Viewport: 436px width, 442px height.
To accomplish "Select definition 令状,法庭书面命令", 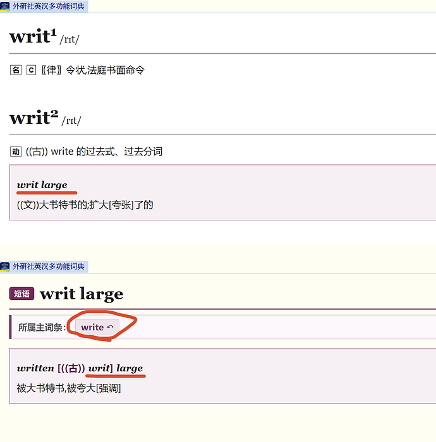I will (105, 70).
